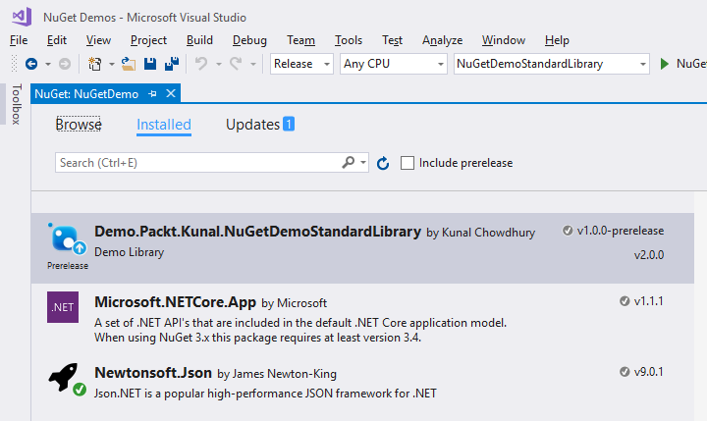
Task: Click the Demo Library description text
Action: point(129,252)
